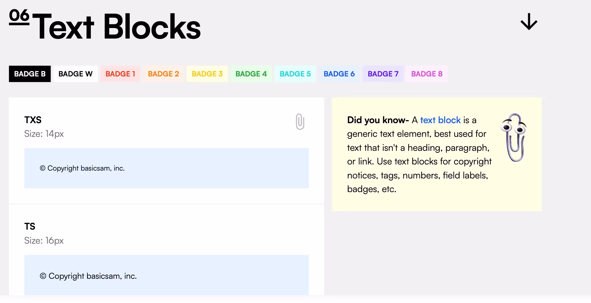This screenshot has height=303, width=591.
Task: Click the cyan BADGE 5 badge
Action: click(295, 74)
